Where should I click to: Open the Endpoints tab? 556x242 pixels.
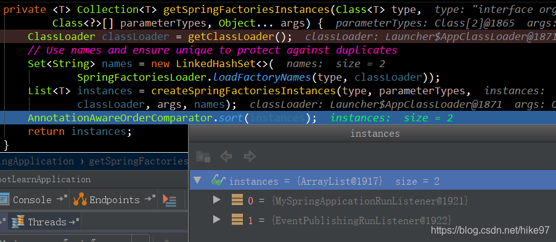click(114, 200)
